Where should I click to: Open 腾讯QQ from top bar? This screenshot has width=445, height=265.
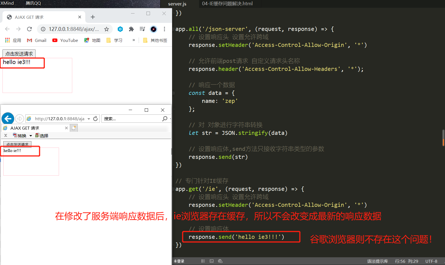click(33, 3)
